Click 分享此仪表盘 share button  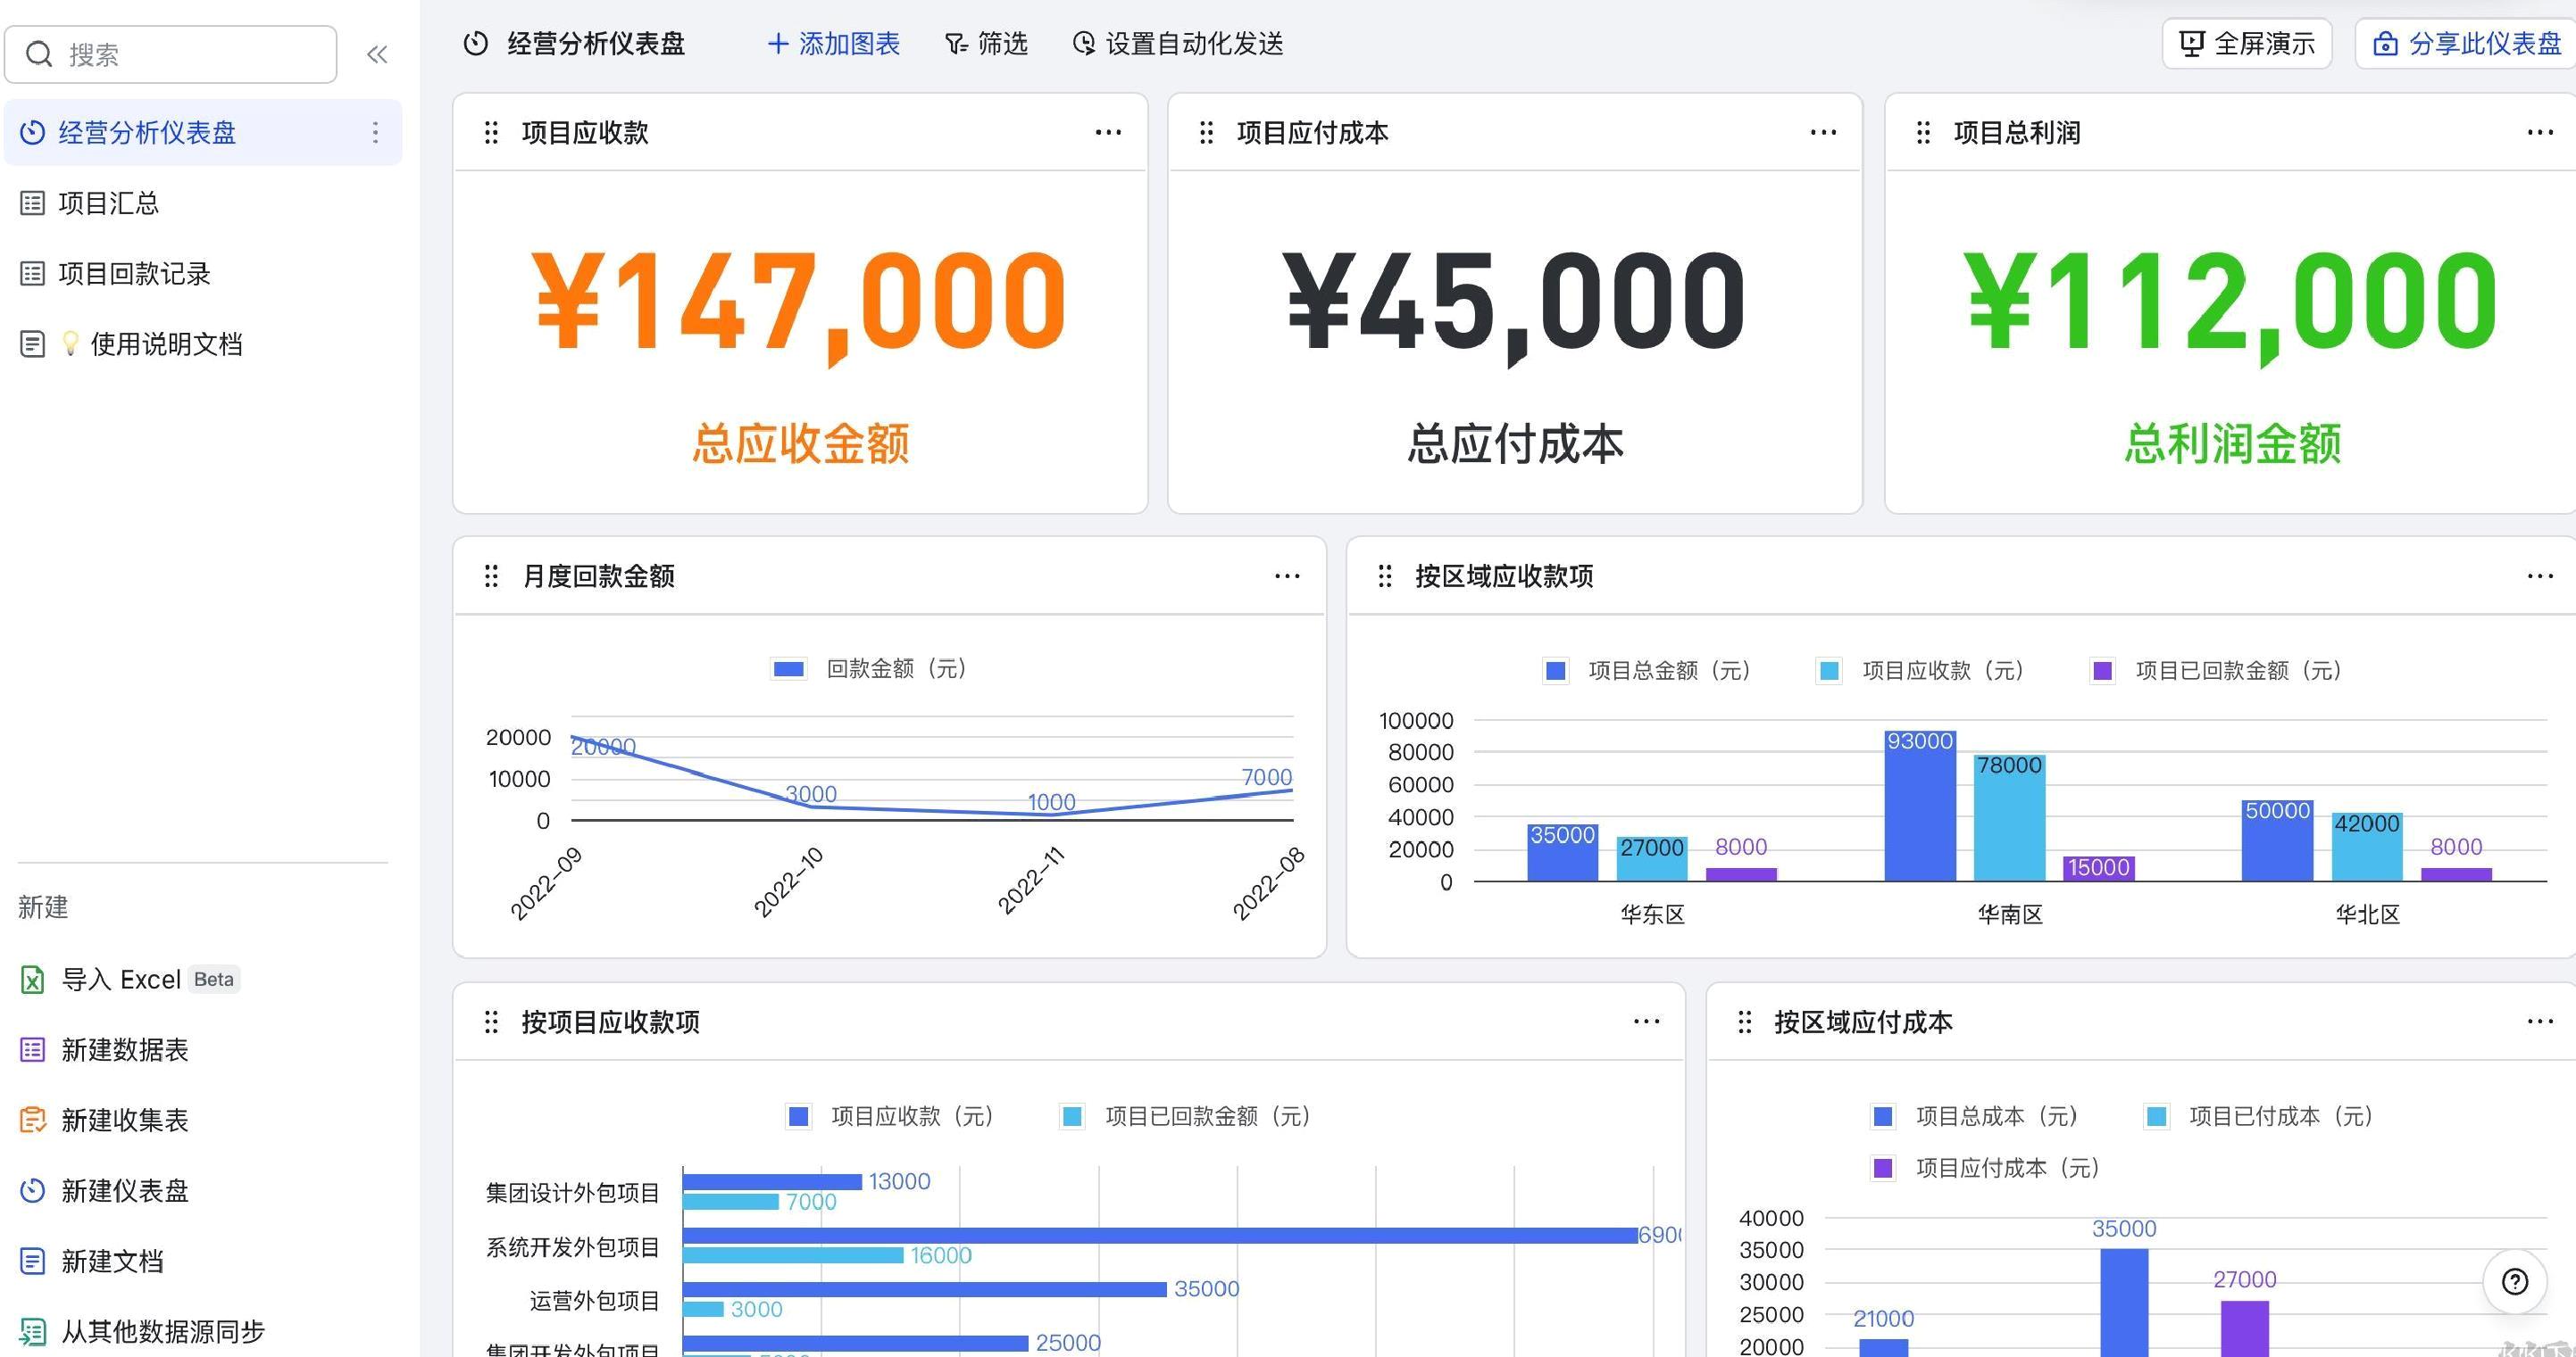click(x=2467, y=44)
